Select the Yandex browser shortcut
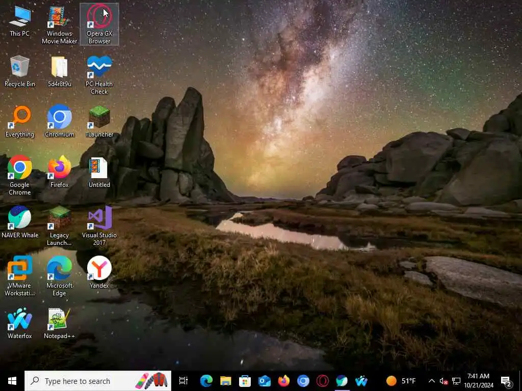Image resolution: width=522 pixels, height=391 pixels. [99, 273]
